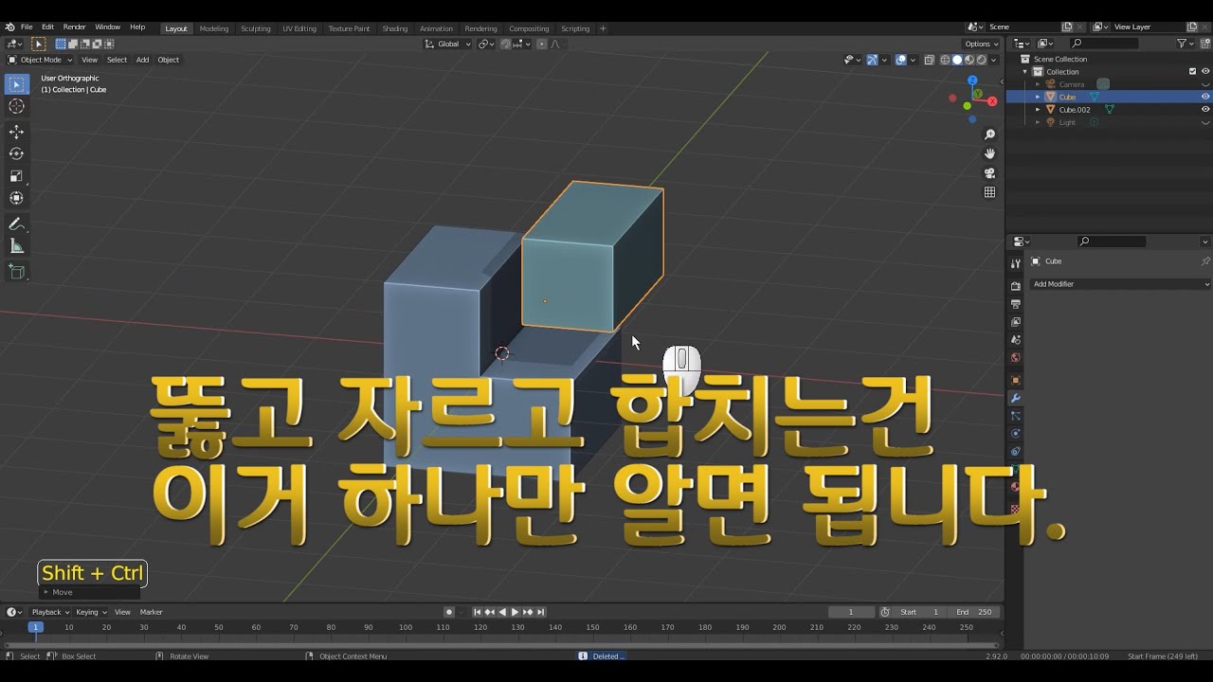
Task: Switch to the Modeling workspace tab
Action: [x=214, y=28]
